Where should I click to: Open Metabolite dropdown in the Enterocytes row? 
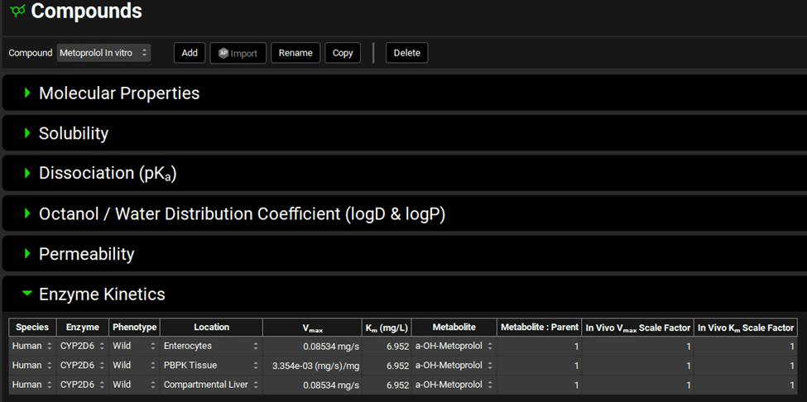pyautogui.click(x=454, y=346)
